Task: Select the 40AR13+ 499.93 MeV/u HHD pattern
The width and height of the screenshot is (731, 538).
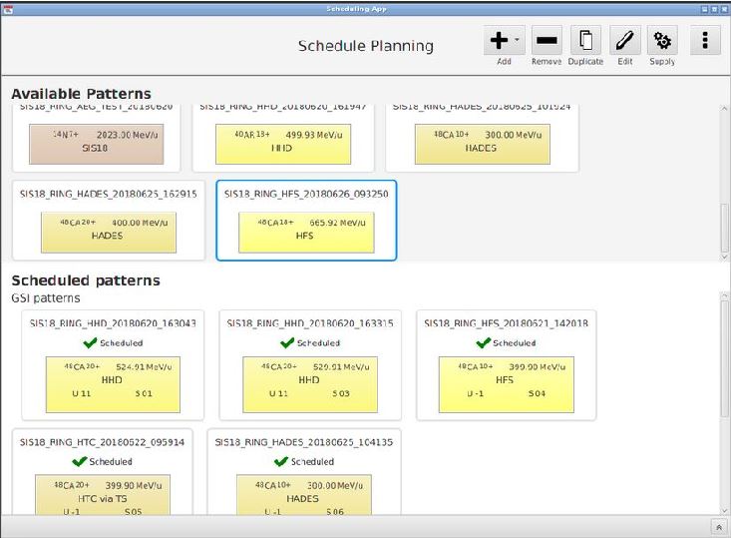Action: pyautogui.click(x=284, y=144)
